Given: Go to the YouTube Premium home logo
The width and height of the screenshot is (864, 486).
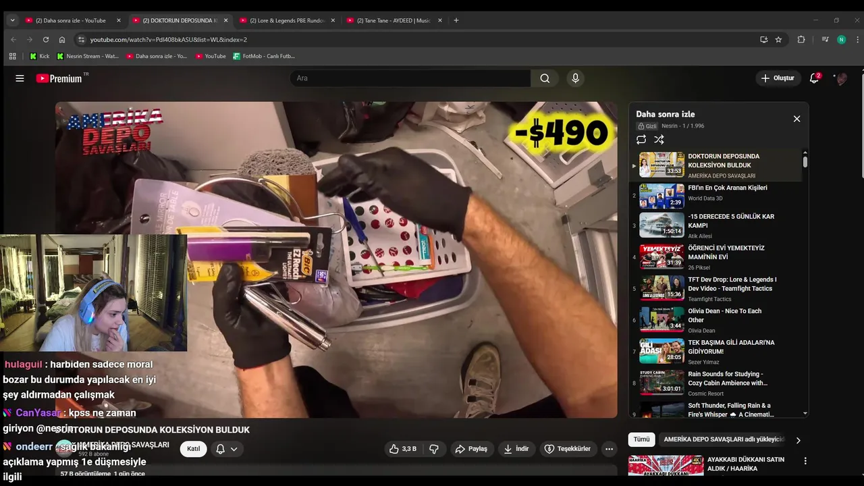Looking at the screenshot, I should [x=59, y=78].
